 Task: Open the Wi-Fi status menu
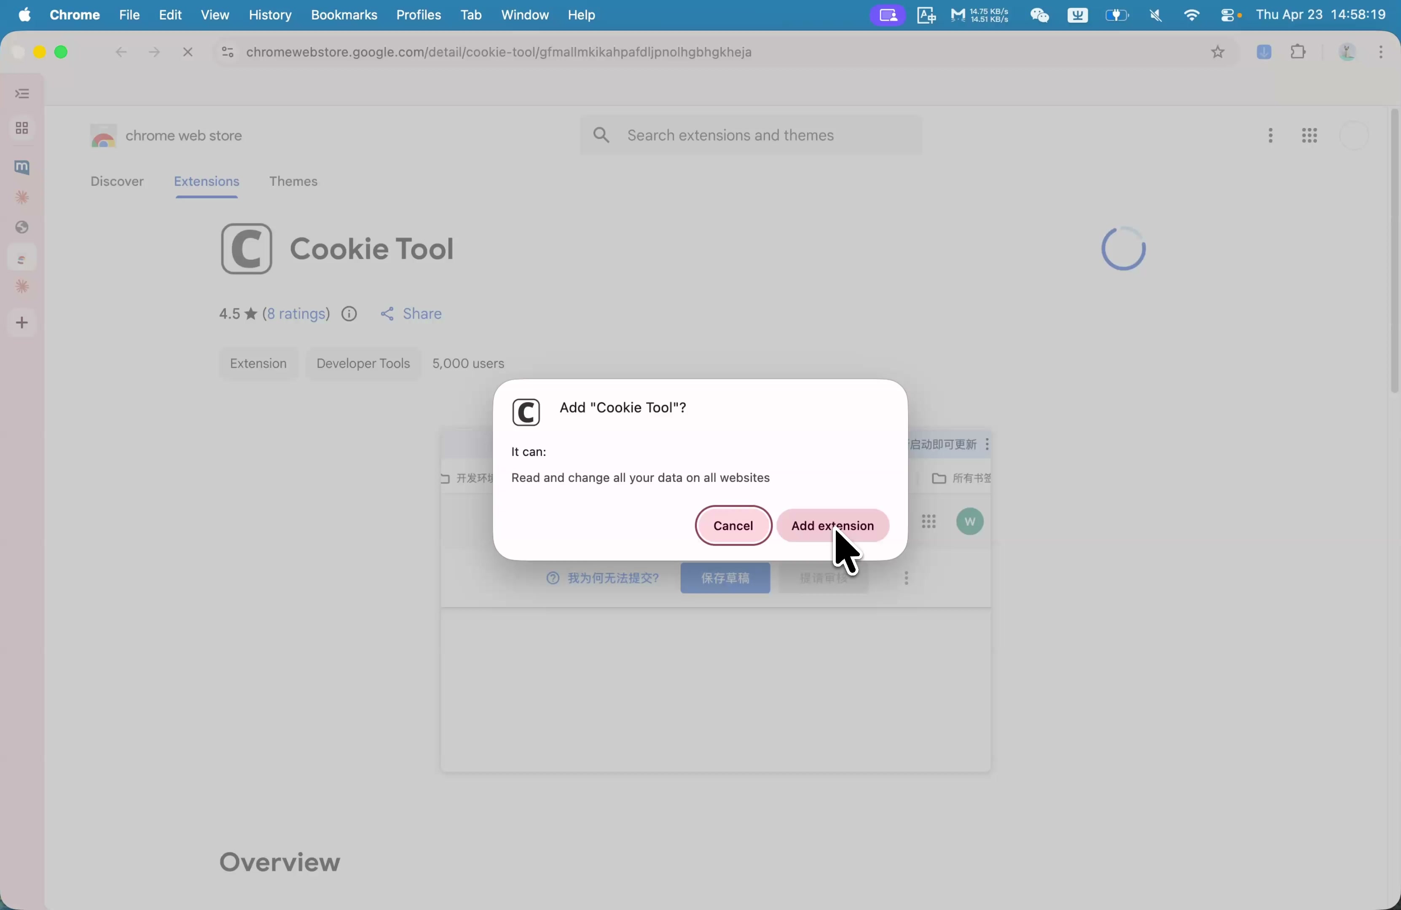[1192, 16]
